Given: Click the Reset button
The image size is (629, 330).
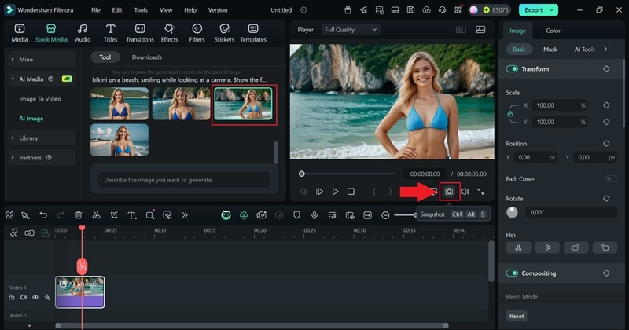Looking at the screenshot, I should point(517,316).
